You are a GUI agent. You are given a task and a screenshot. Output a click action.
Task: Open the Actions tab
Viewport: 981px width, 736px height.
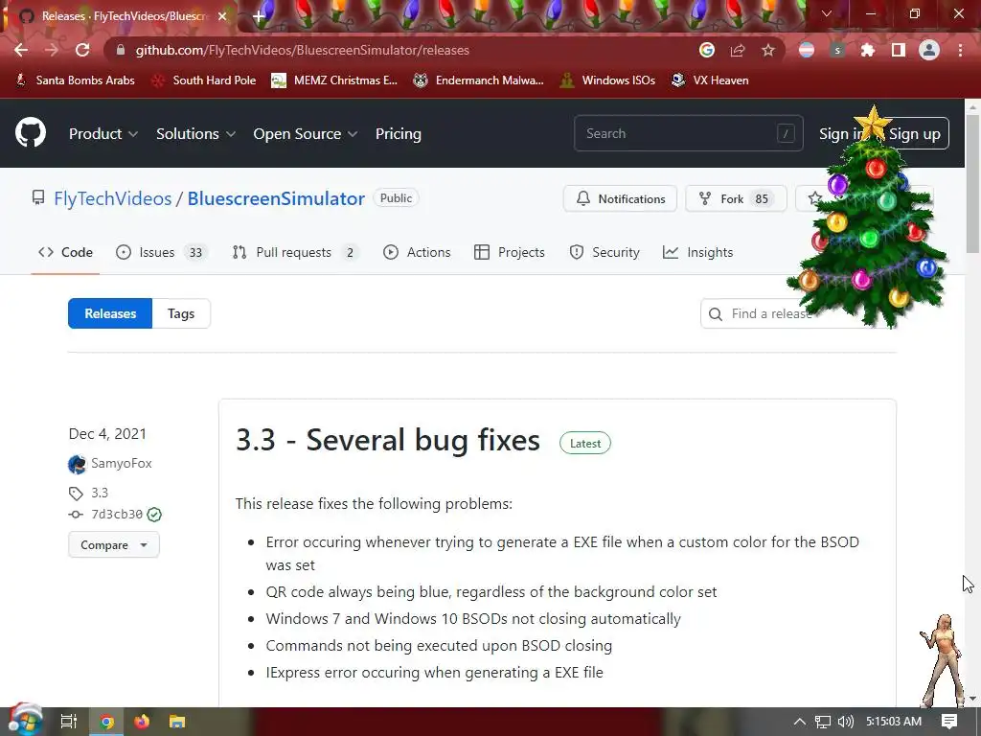tap(417, 252)
